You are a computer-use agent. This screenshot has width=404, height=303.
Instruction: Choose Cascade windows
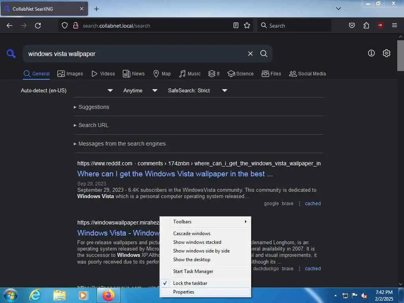tap(205, 234)
